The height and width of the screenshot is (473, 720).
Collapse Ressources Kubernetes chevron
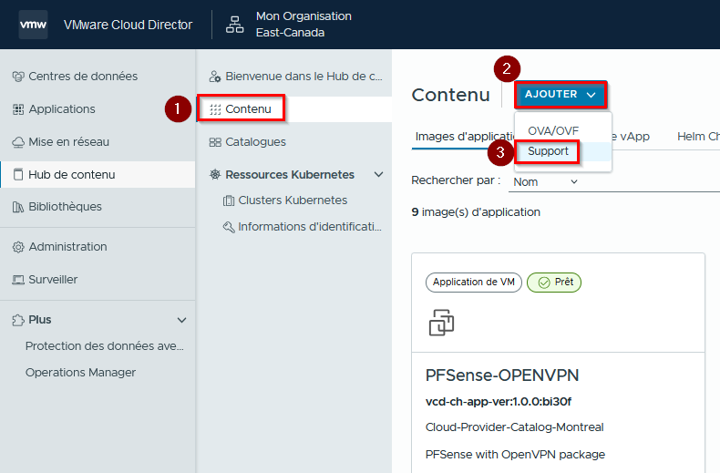(x=378, y=174)
